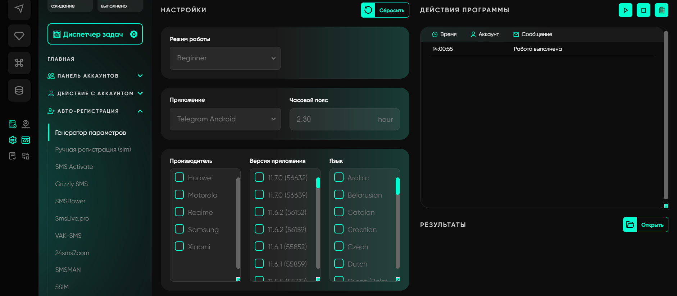Select the Xiaomi checkbox
The width and height of the screenshot is (677, 296).
pos(179,246)
